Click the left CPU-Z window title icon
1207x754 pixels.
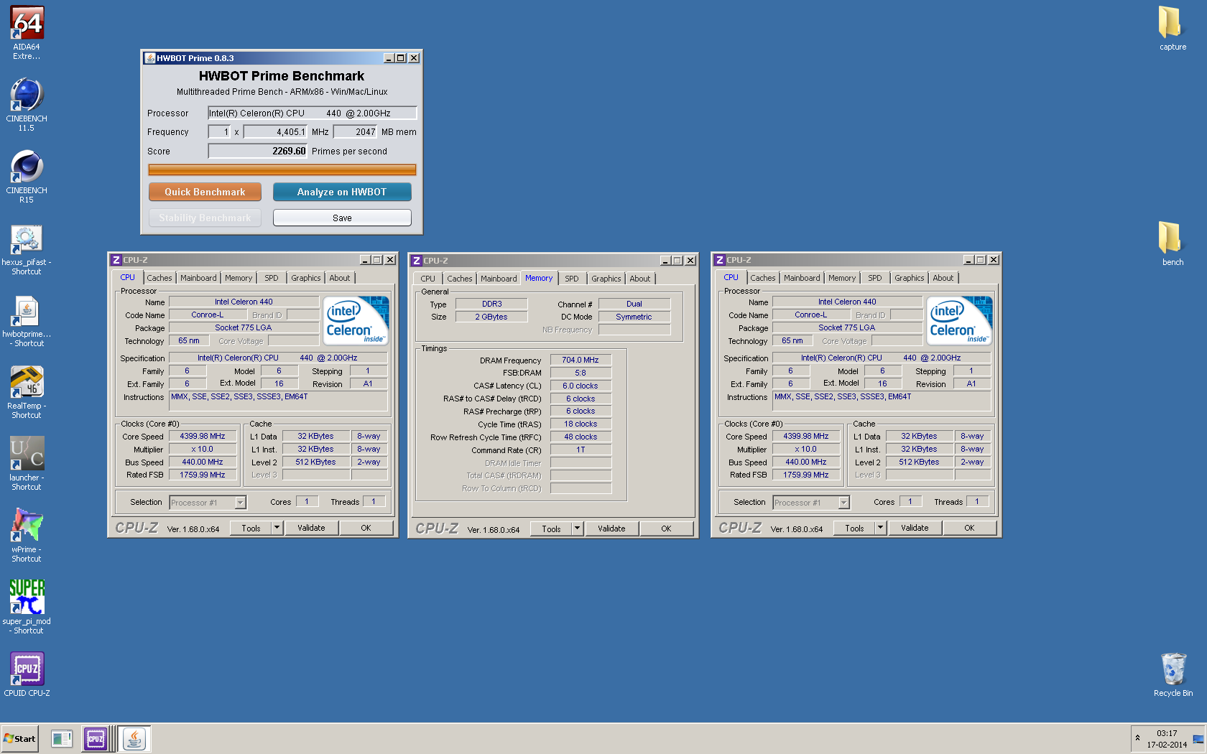[x=116, y=260]
